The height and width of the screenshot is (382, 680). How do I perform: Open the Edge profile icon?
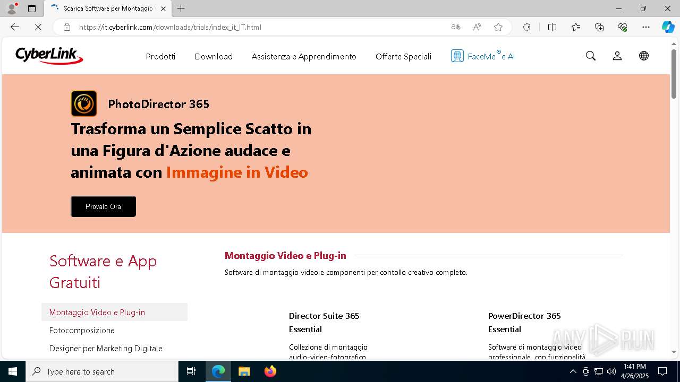12,8
